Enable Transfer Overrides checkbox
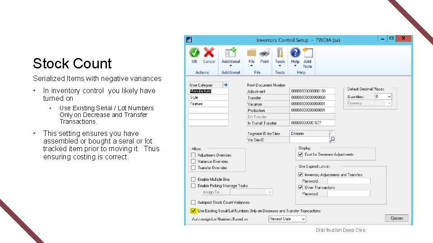Viewport: 433px width, 243px height. pos(193,167)
